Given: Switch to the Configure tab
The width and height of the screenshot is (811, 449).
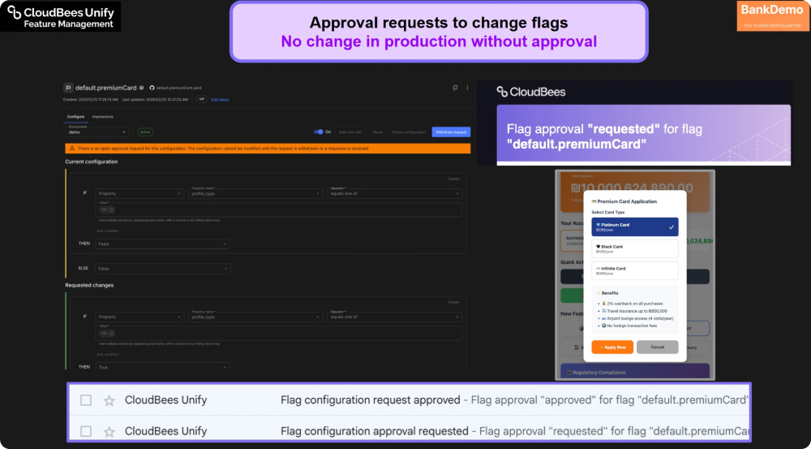Looking at the screenshot, I should pos(75,117).
